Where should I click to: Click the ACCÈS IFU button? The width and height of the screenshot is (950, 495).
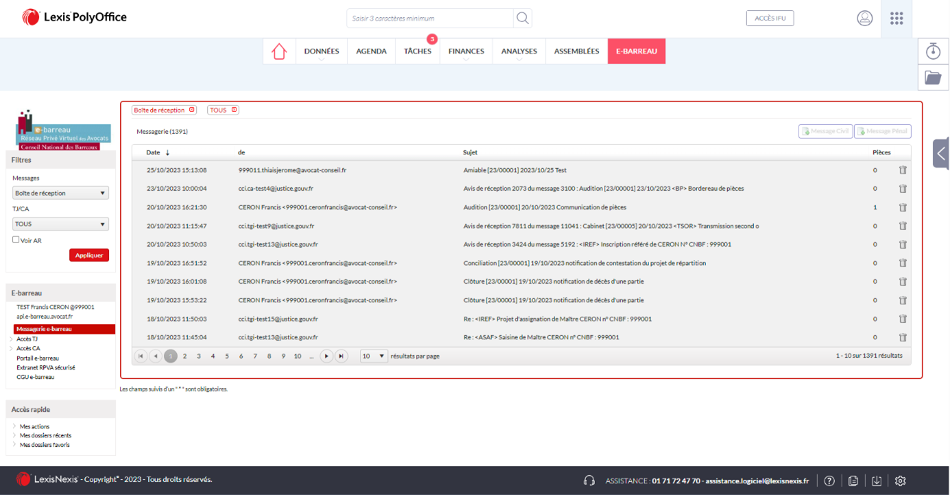pyautogui.click(x=770, y=19)
